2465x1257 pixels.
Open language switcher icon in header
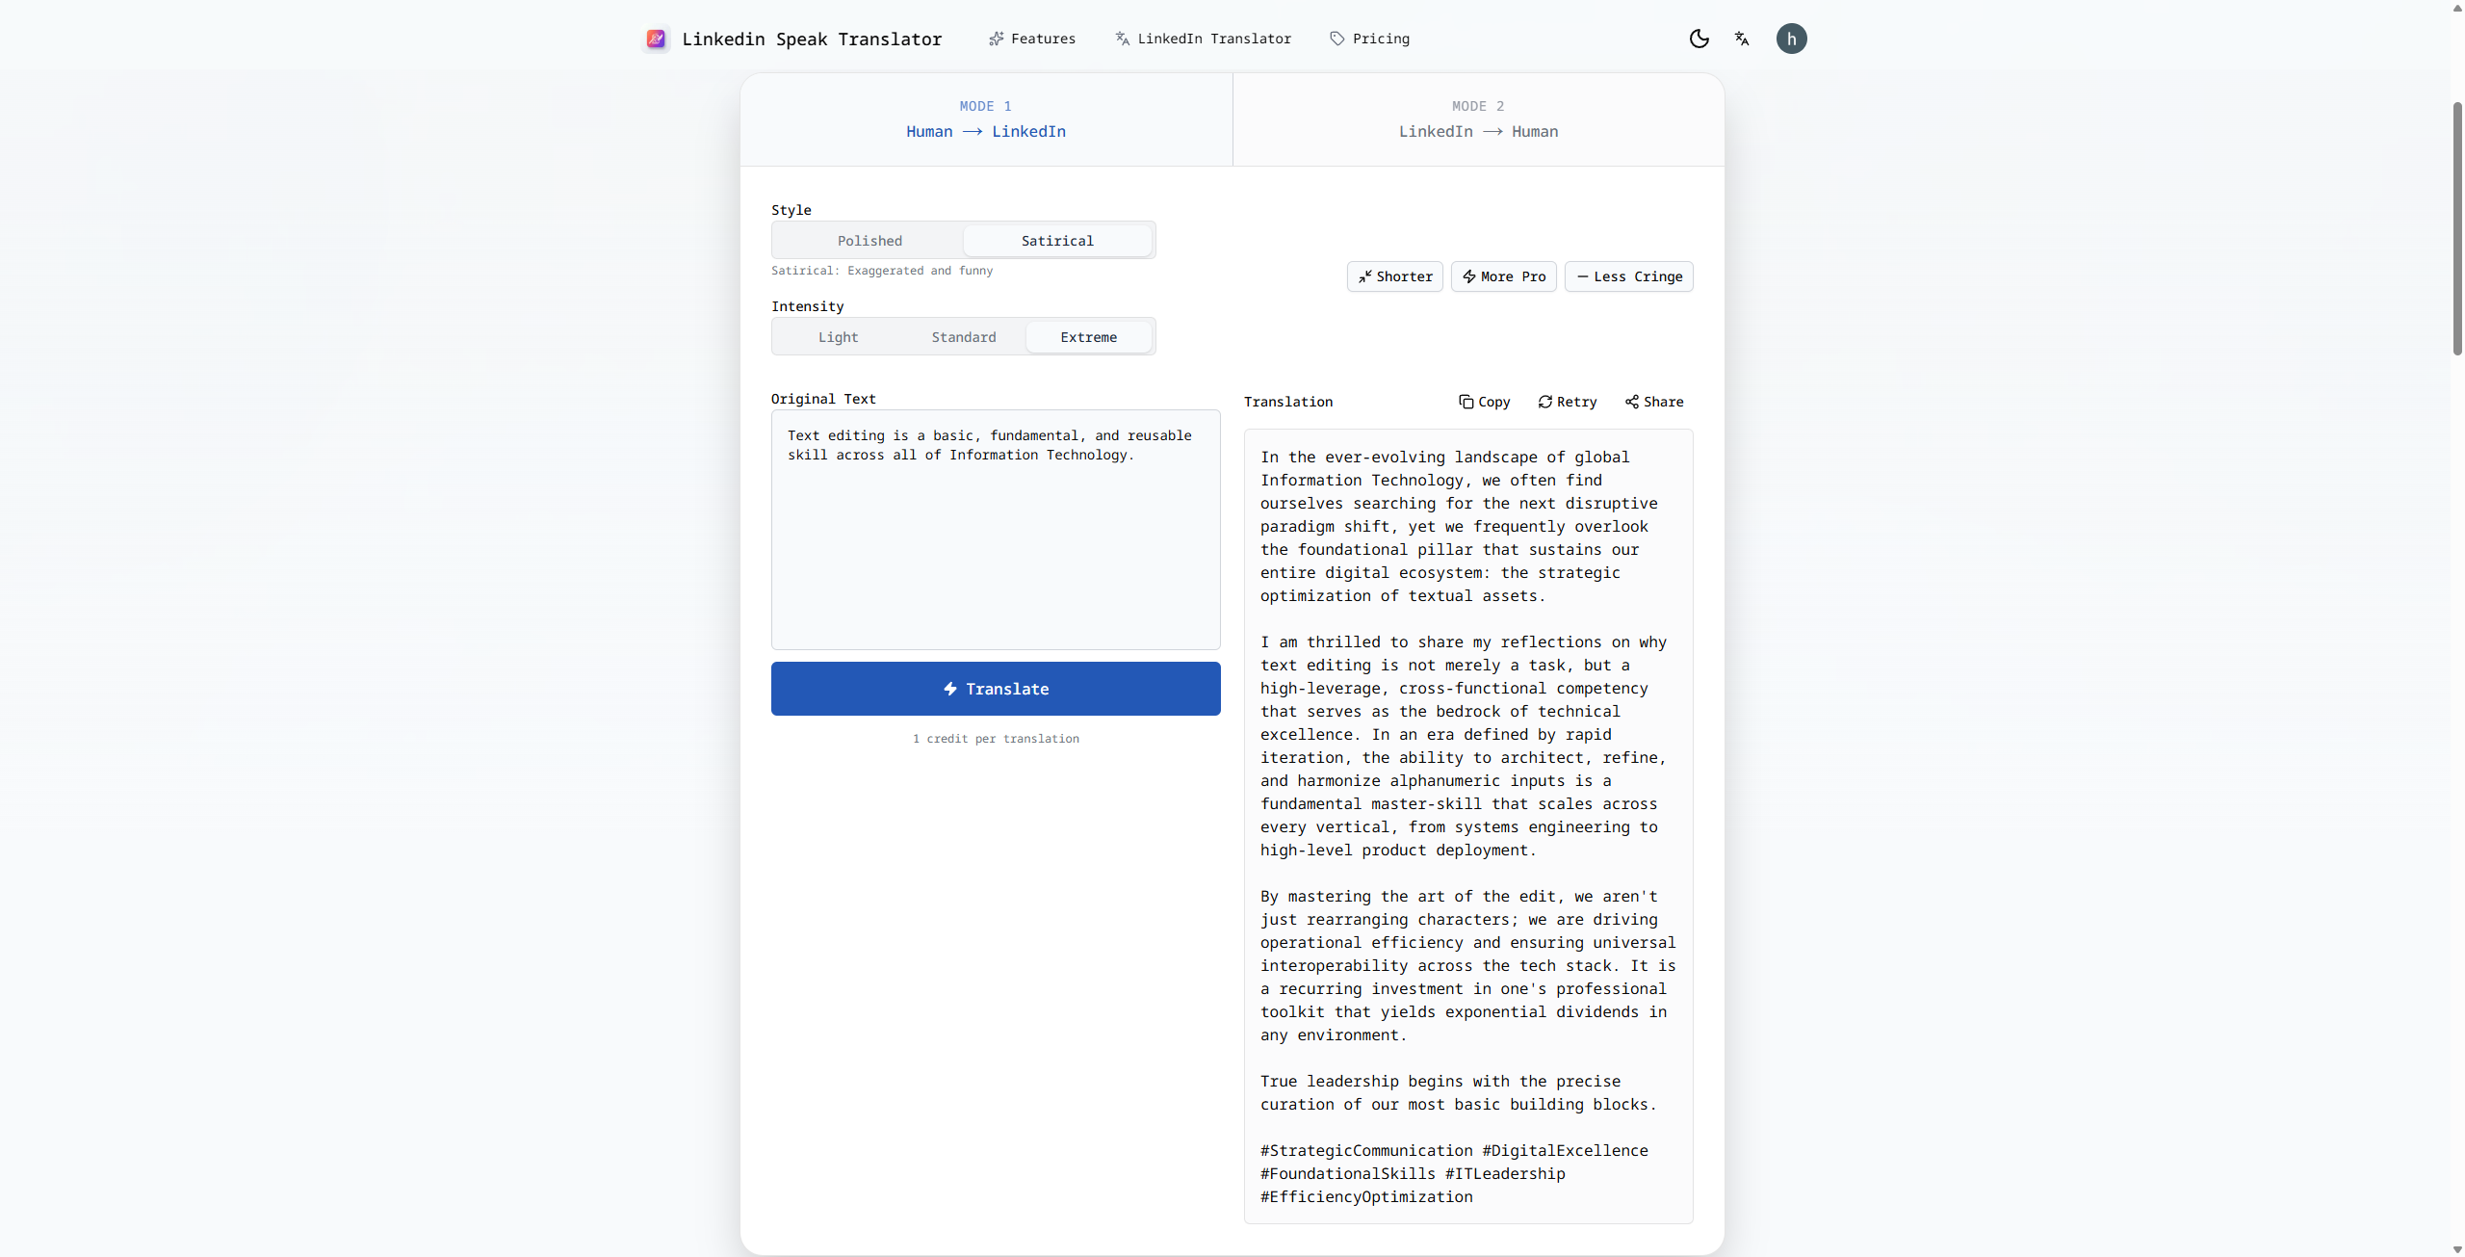pyautogui.click(x=1742, y=39)
